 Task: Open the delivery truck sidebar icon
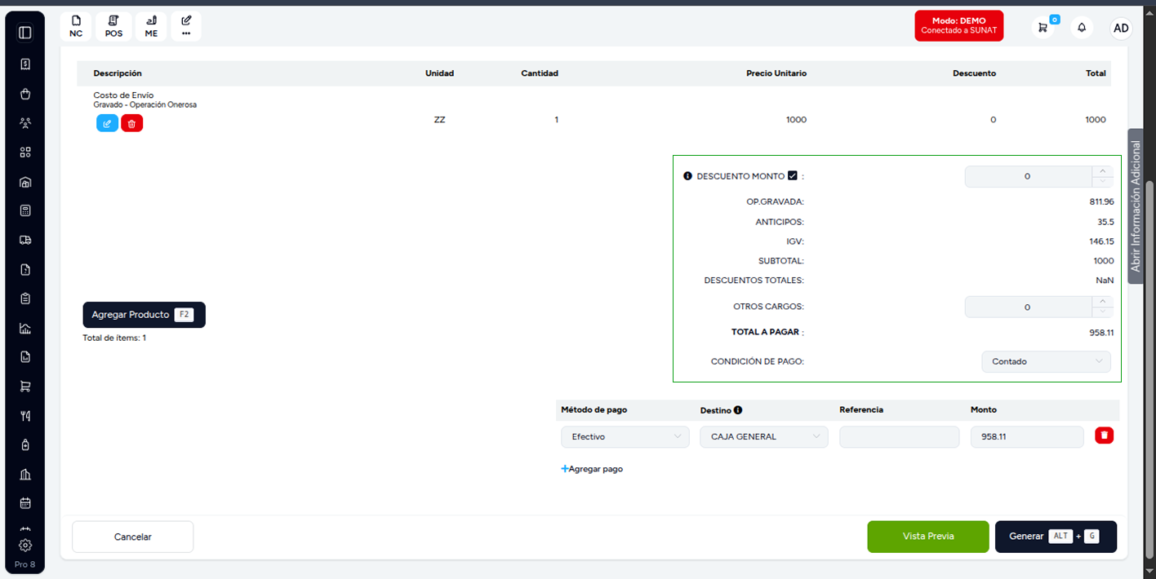pyautogui.click(x=25, y=240)
